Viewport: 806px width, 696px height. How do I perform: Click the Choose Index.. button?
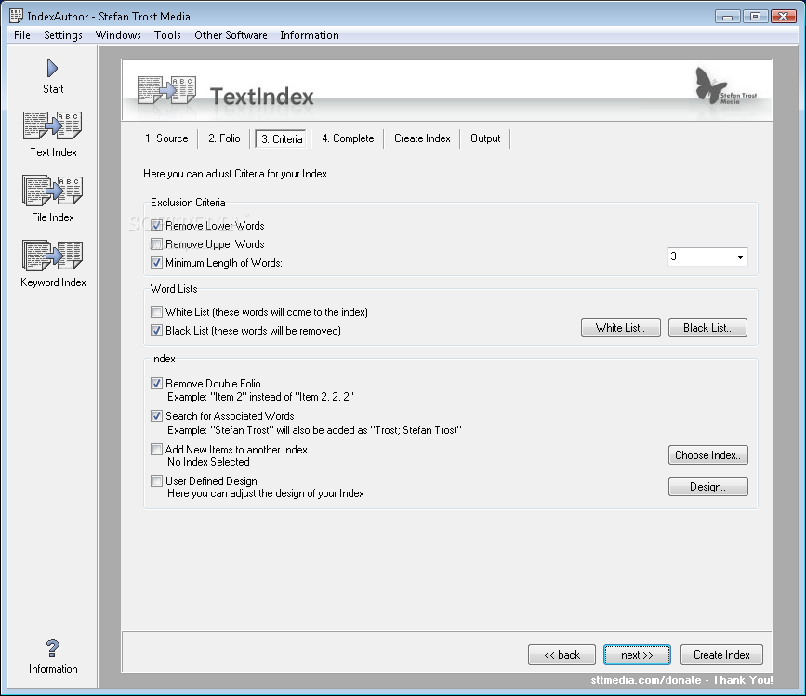click(707, 455)
